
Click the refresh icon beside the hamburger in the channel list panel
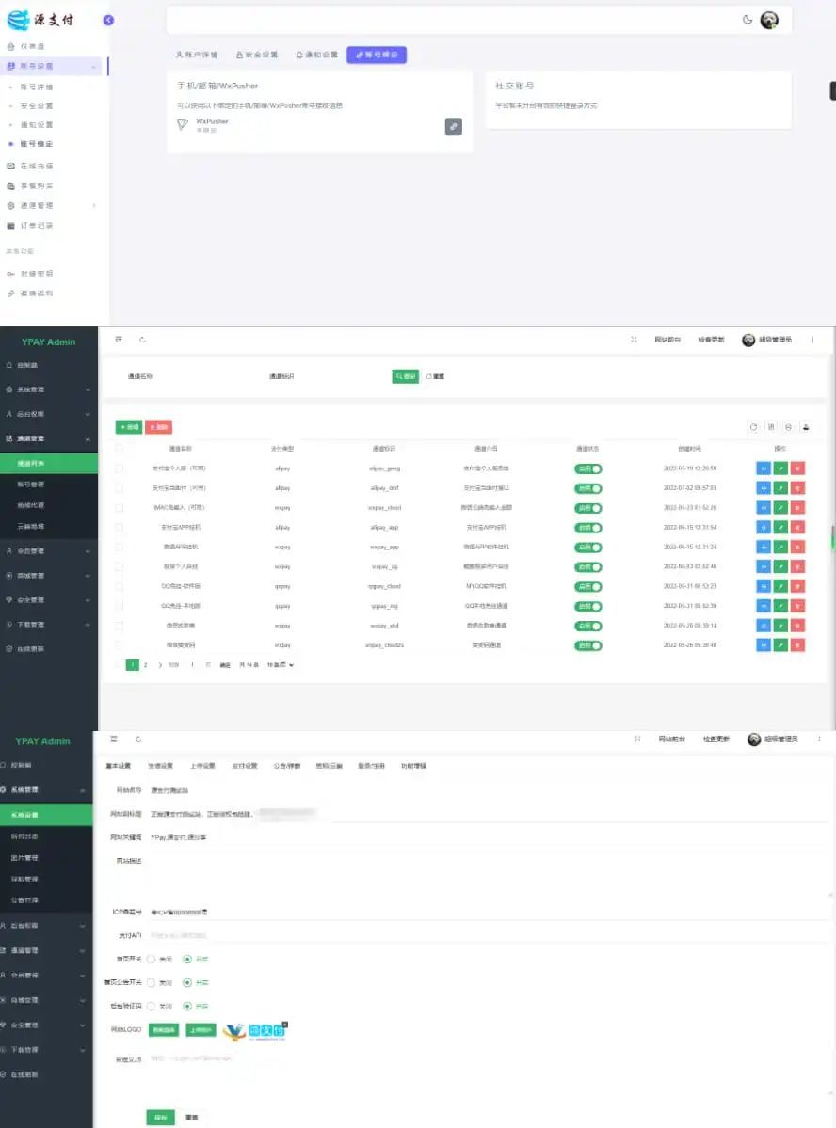point(142,340)
